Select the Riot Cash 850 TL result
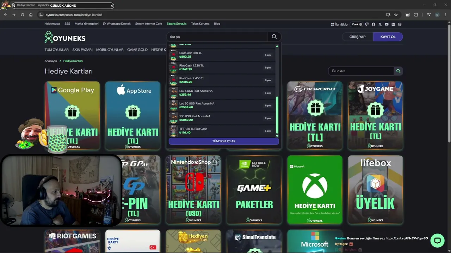Image resolution: width=451 pixels, height=253 pixels. 222,55
